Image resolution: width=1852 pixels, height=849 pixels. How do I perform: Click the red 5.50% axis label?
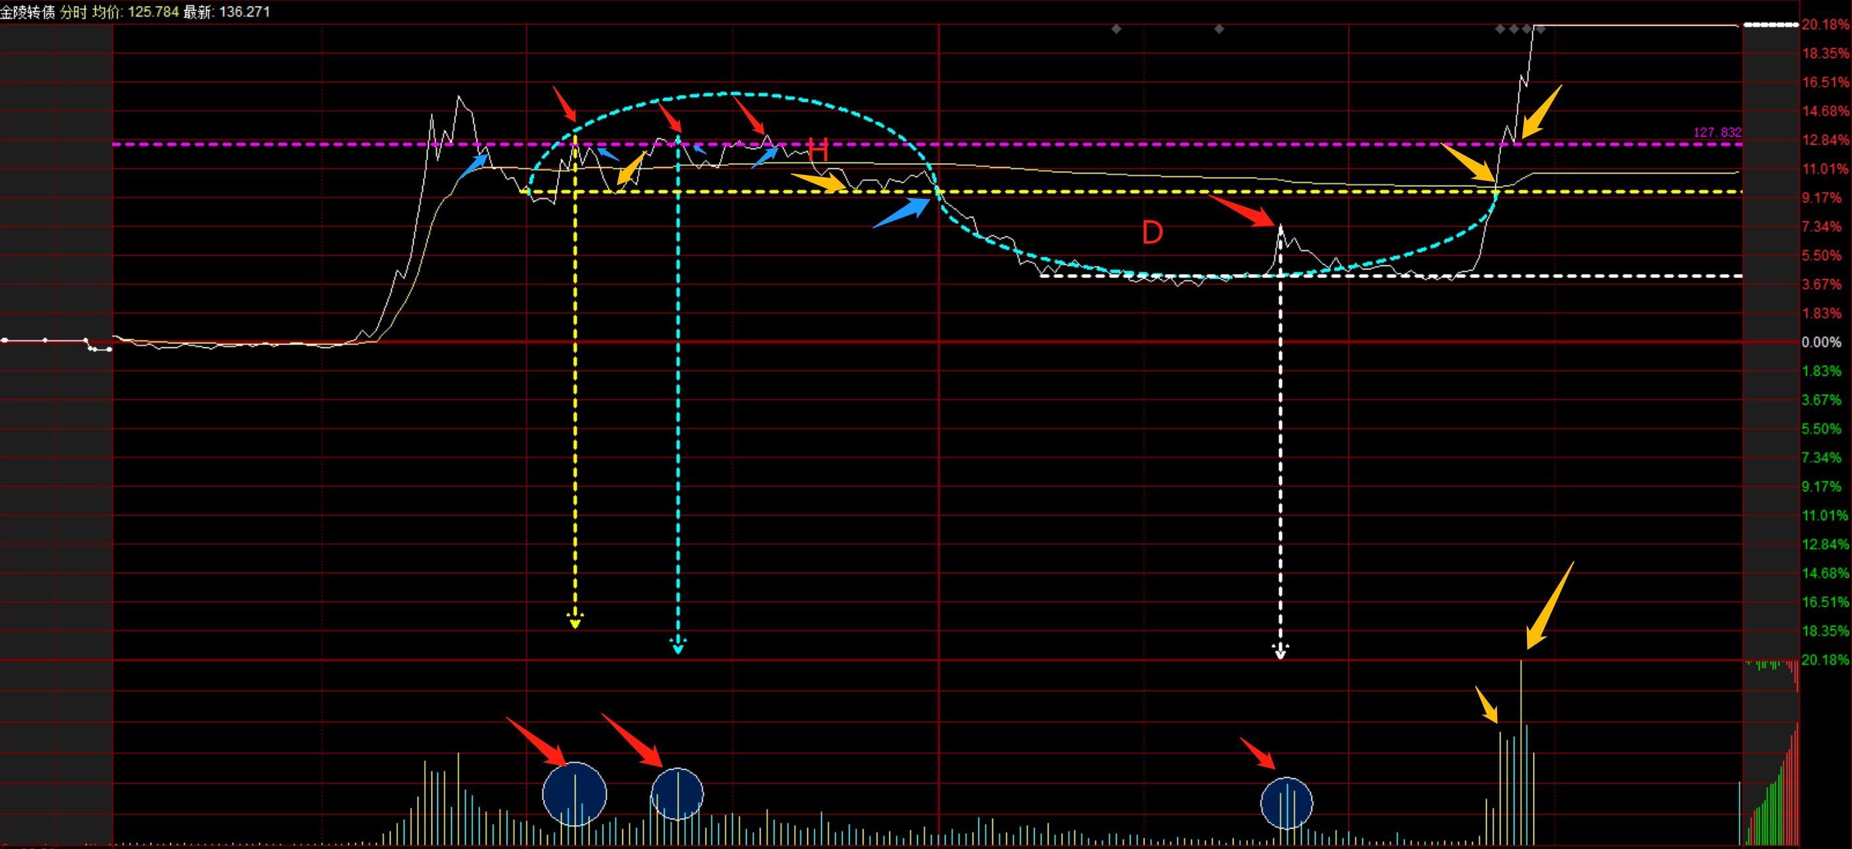click(x=1822, y=255)
